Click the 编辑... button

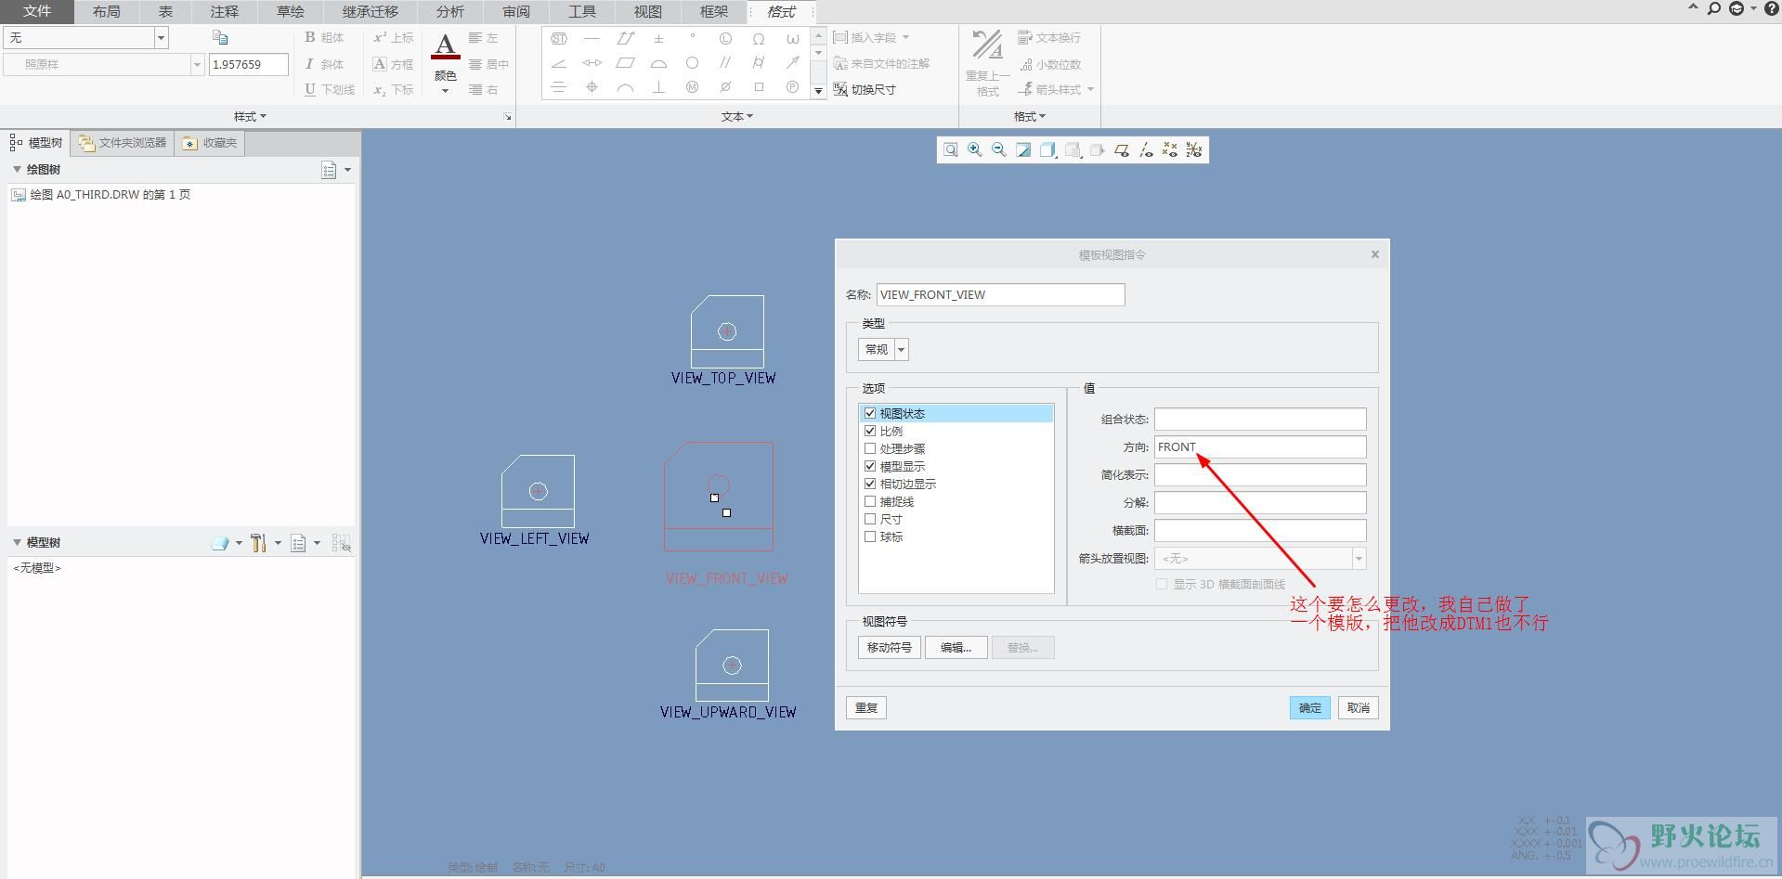pos(956,648)
